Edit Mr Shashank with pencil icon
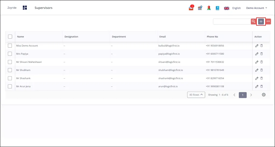Image resolution: width=275 pixels, height=147 pixels. point(257,78)
